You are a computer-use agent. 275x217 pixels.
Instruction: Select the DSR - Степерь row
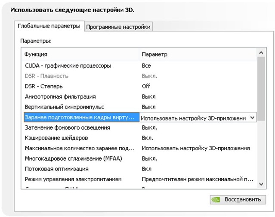click(139, 86)
